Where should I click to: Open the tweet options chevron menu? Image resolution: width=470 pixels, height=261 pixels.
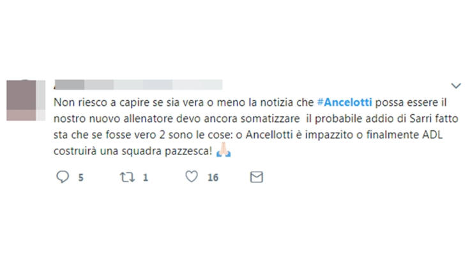pos(456,86)
